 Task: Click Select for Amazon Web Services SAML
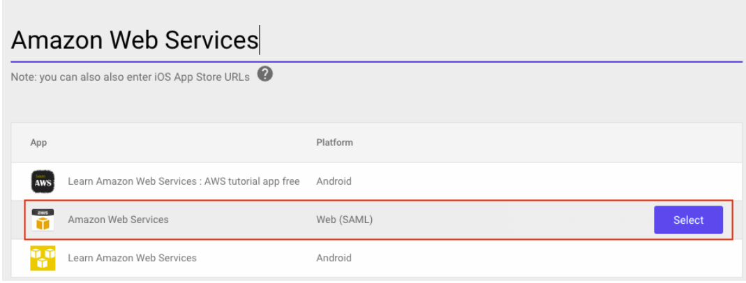[689, 220]
